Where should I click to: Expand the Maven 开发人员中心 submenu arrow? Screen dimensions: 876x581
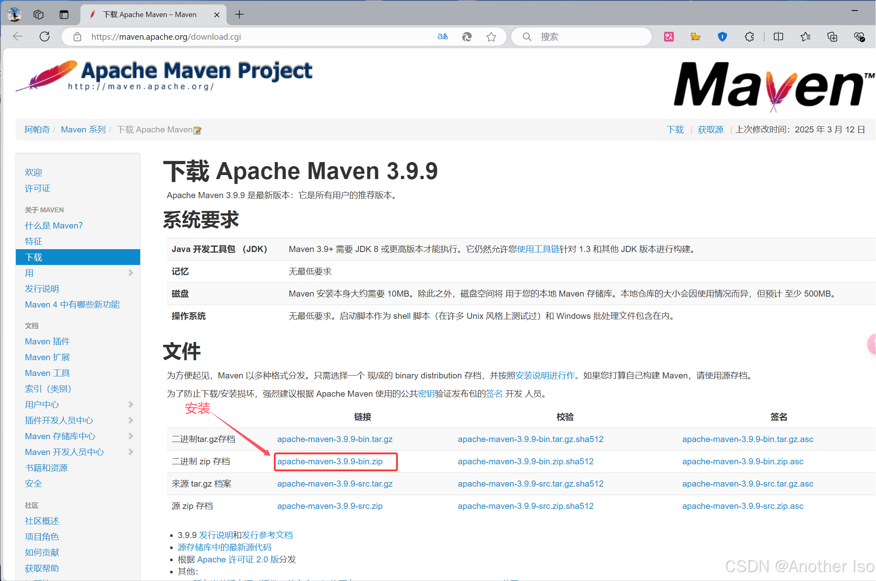pos(130,452)
